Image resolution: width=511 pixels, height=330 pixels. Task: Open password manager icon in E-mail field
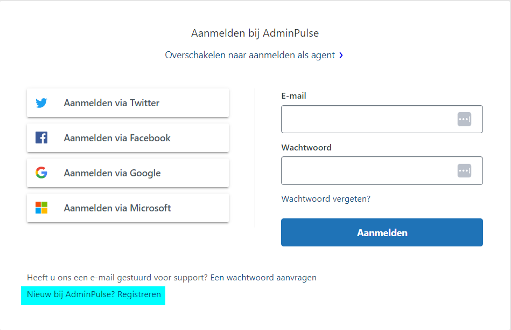(x=464, y=119)
